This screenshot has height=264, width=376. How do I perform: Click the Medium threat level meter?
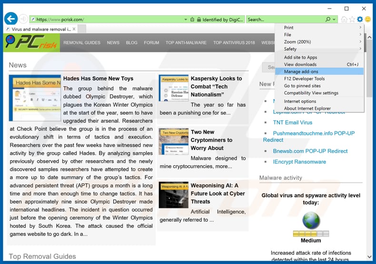click(x=311, y=234)
